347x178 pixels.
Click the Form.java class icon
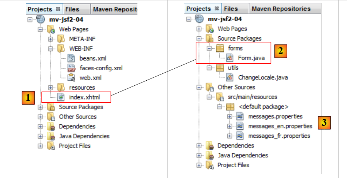click(x=230, y=58)
